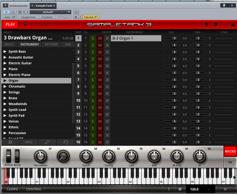
Task: Go to previous preset arrow
Action: (x=24, y=12)
